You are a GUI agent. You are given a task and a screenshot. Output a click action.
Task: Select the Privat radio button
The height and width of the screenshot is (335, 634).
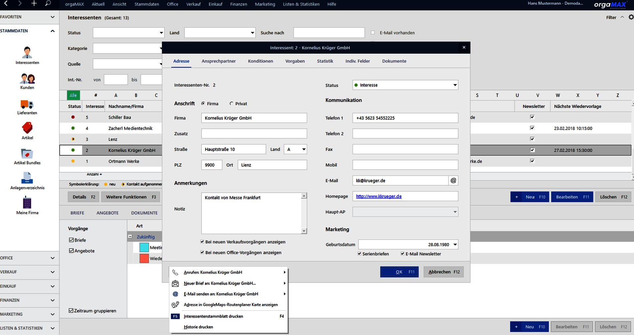232,104
